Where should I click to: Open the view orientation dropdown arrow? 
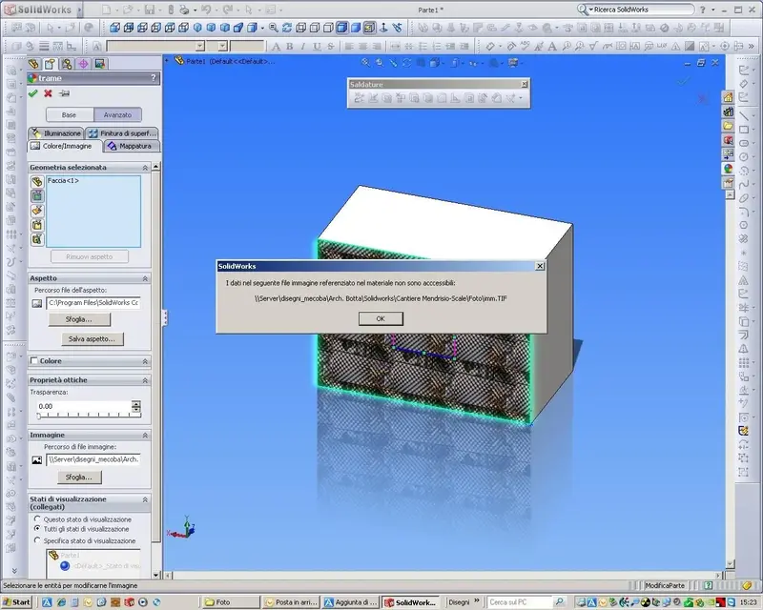click(263, 28)
